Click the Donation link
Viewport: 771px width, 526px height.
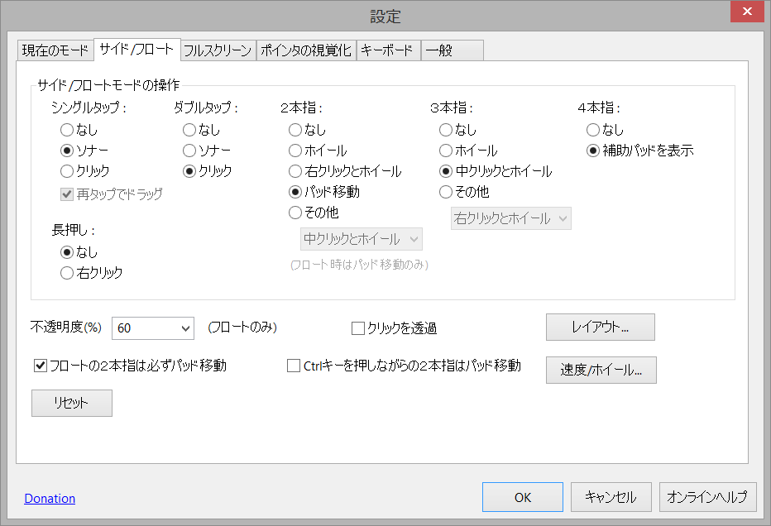50,498
